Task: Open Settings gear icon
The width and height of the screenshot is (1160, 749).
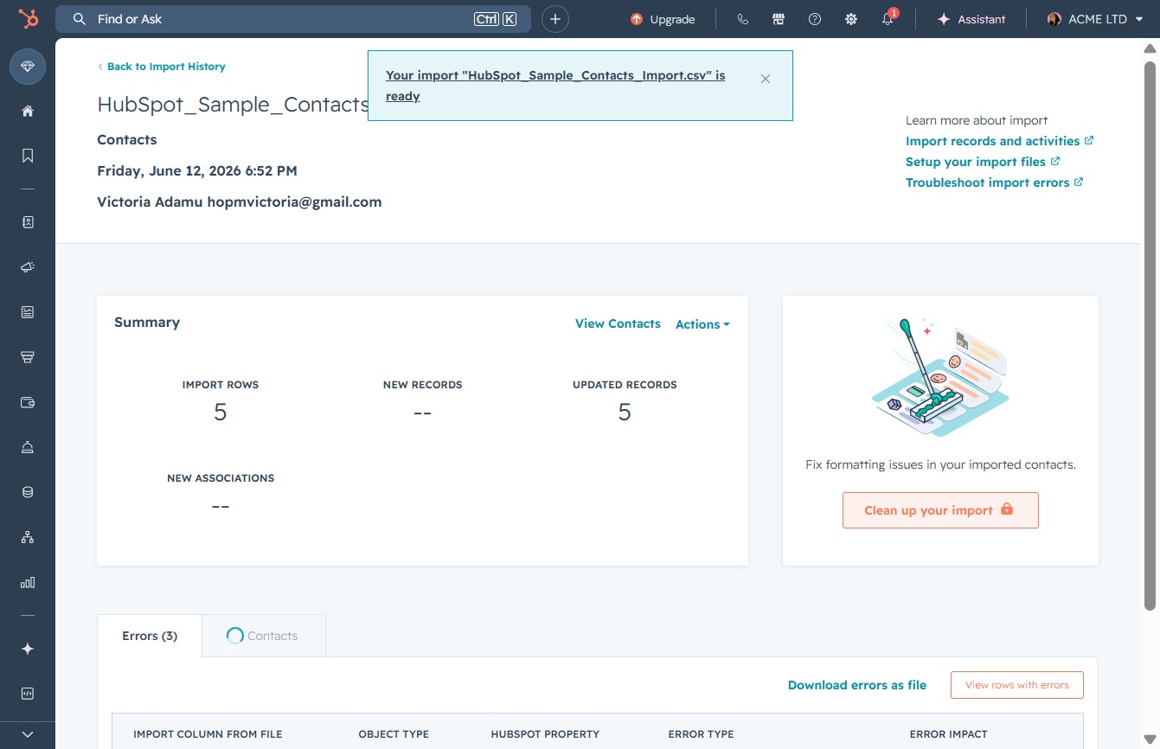Action: point(851,19)
